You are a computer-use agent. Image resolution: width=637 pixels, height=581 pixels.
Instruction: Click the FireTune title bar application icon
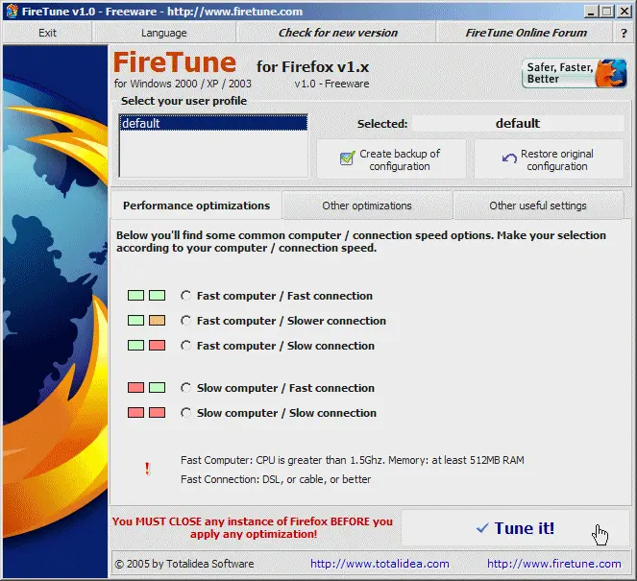pyautogui.click(x=11, y=12)
